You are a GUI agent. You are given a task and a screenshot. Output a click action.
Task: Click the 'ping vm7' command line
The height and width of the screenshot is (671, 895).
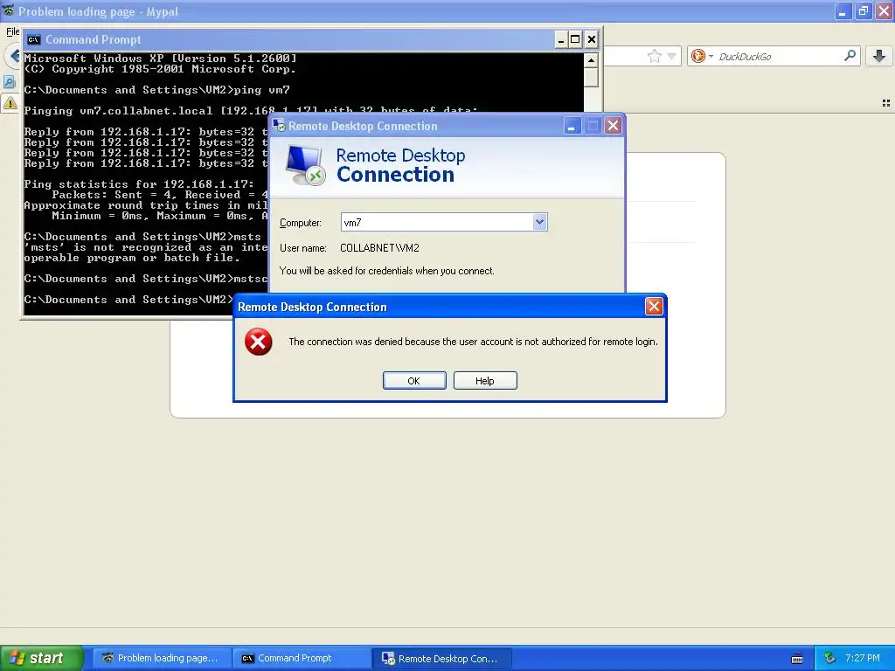pos(157,90)
